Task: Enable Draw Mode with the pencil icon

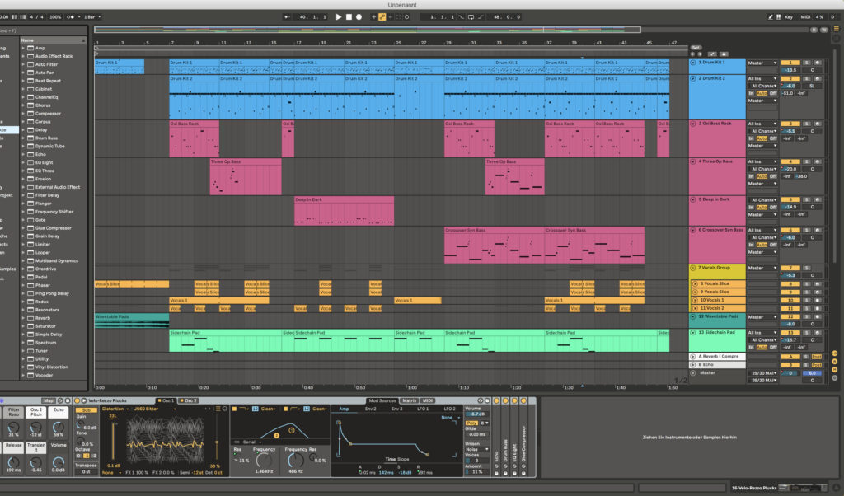Action: pos(382,16)
